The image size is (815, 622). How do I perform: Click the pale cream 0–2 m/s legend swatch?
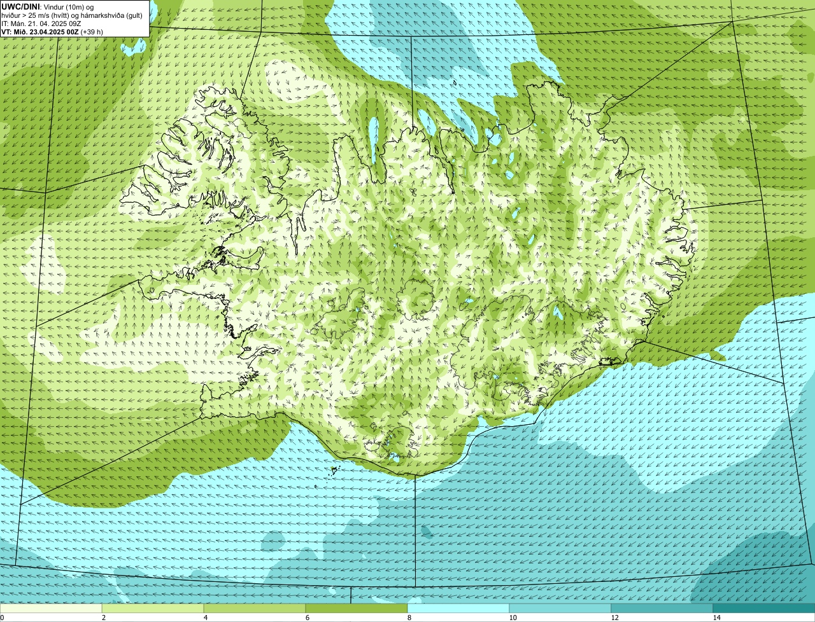click(x=51, y=609)
